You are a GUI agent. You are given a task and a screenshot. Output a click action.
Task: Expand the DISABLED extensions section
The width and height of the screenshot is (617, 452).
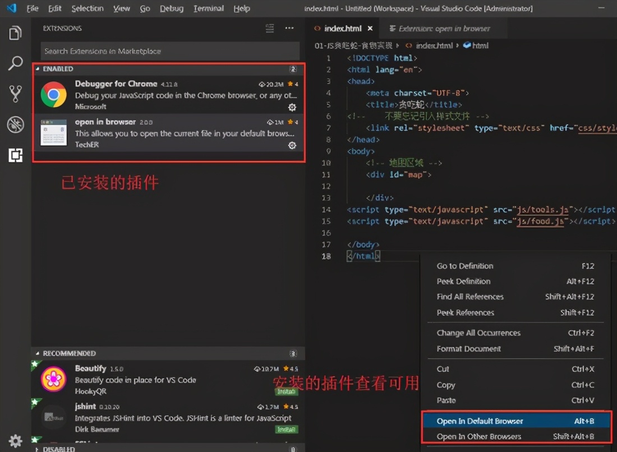coord(59,449)
